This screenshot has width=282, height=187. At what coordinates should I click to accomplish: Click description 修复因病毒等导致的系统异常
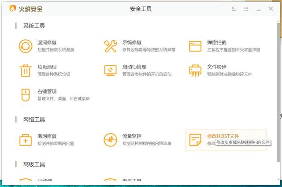click(x=149, y=50)
